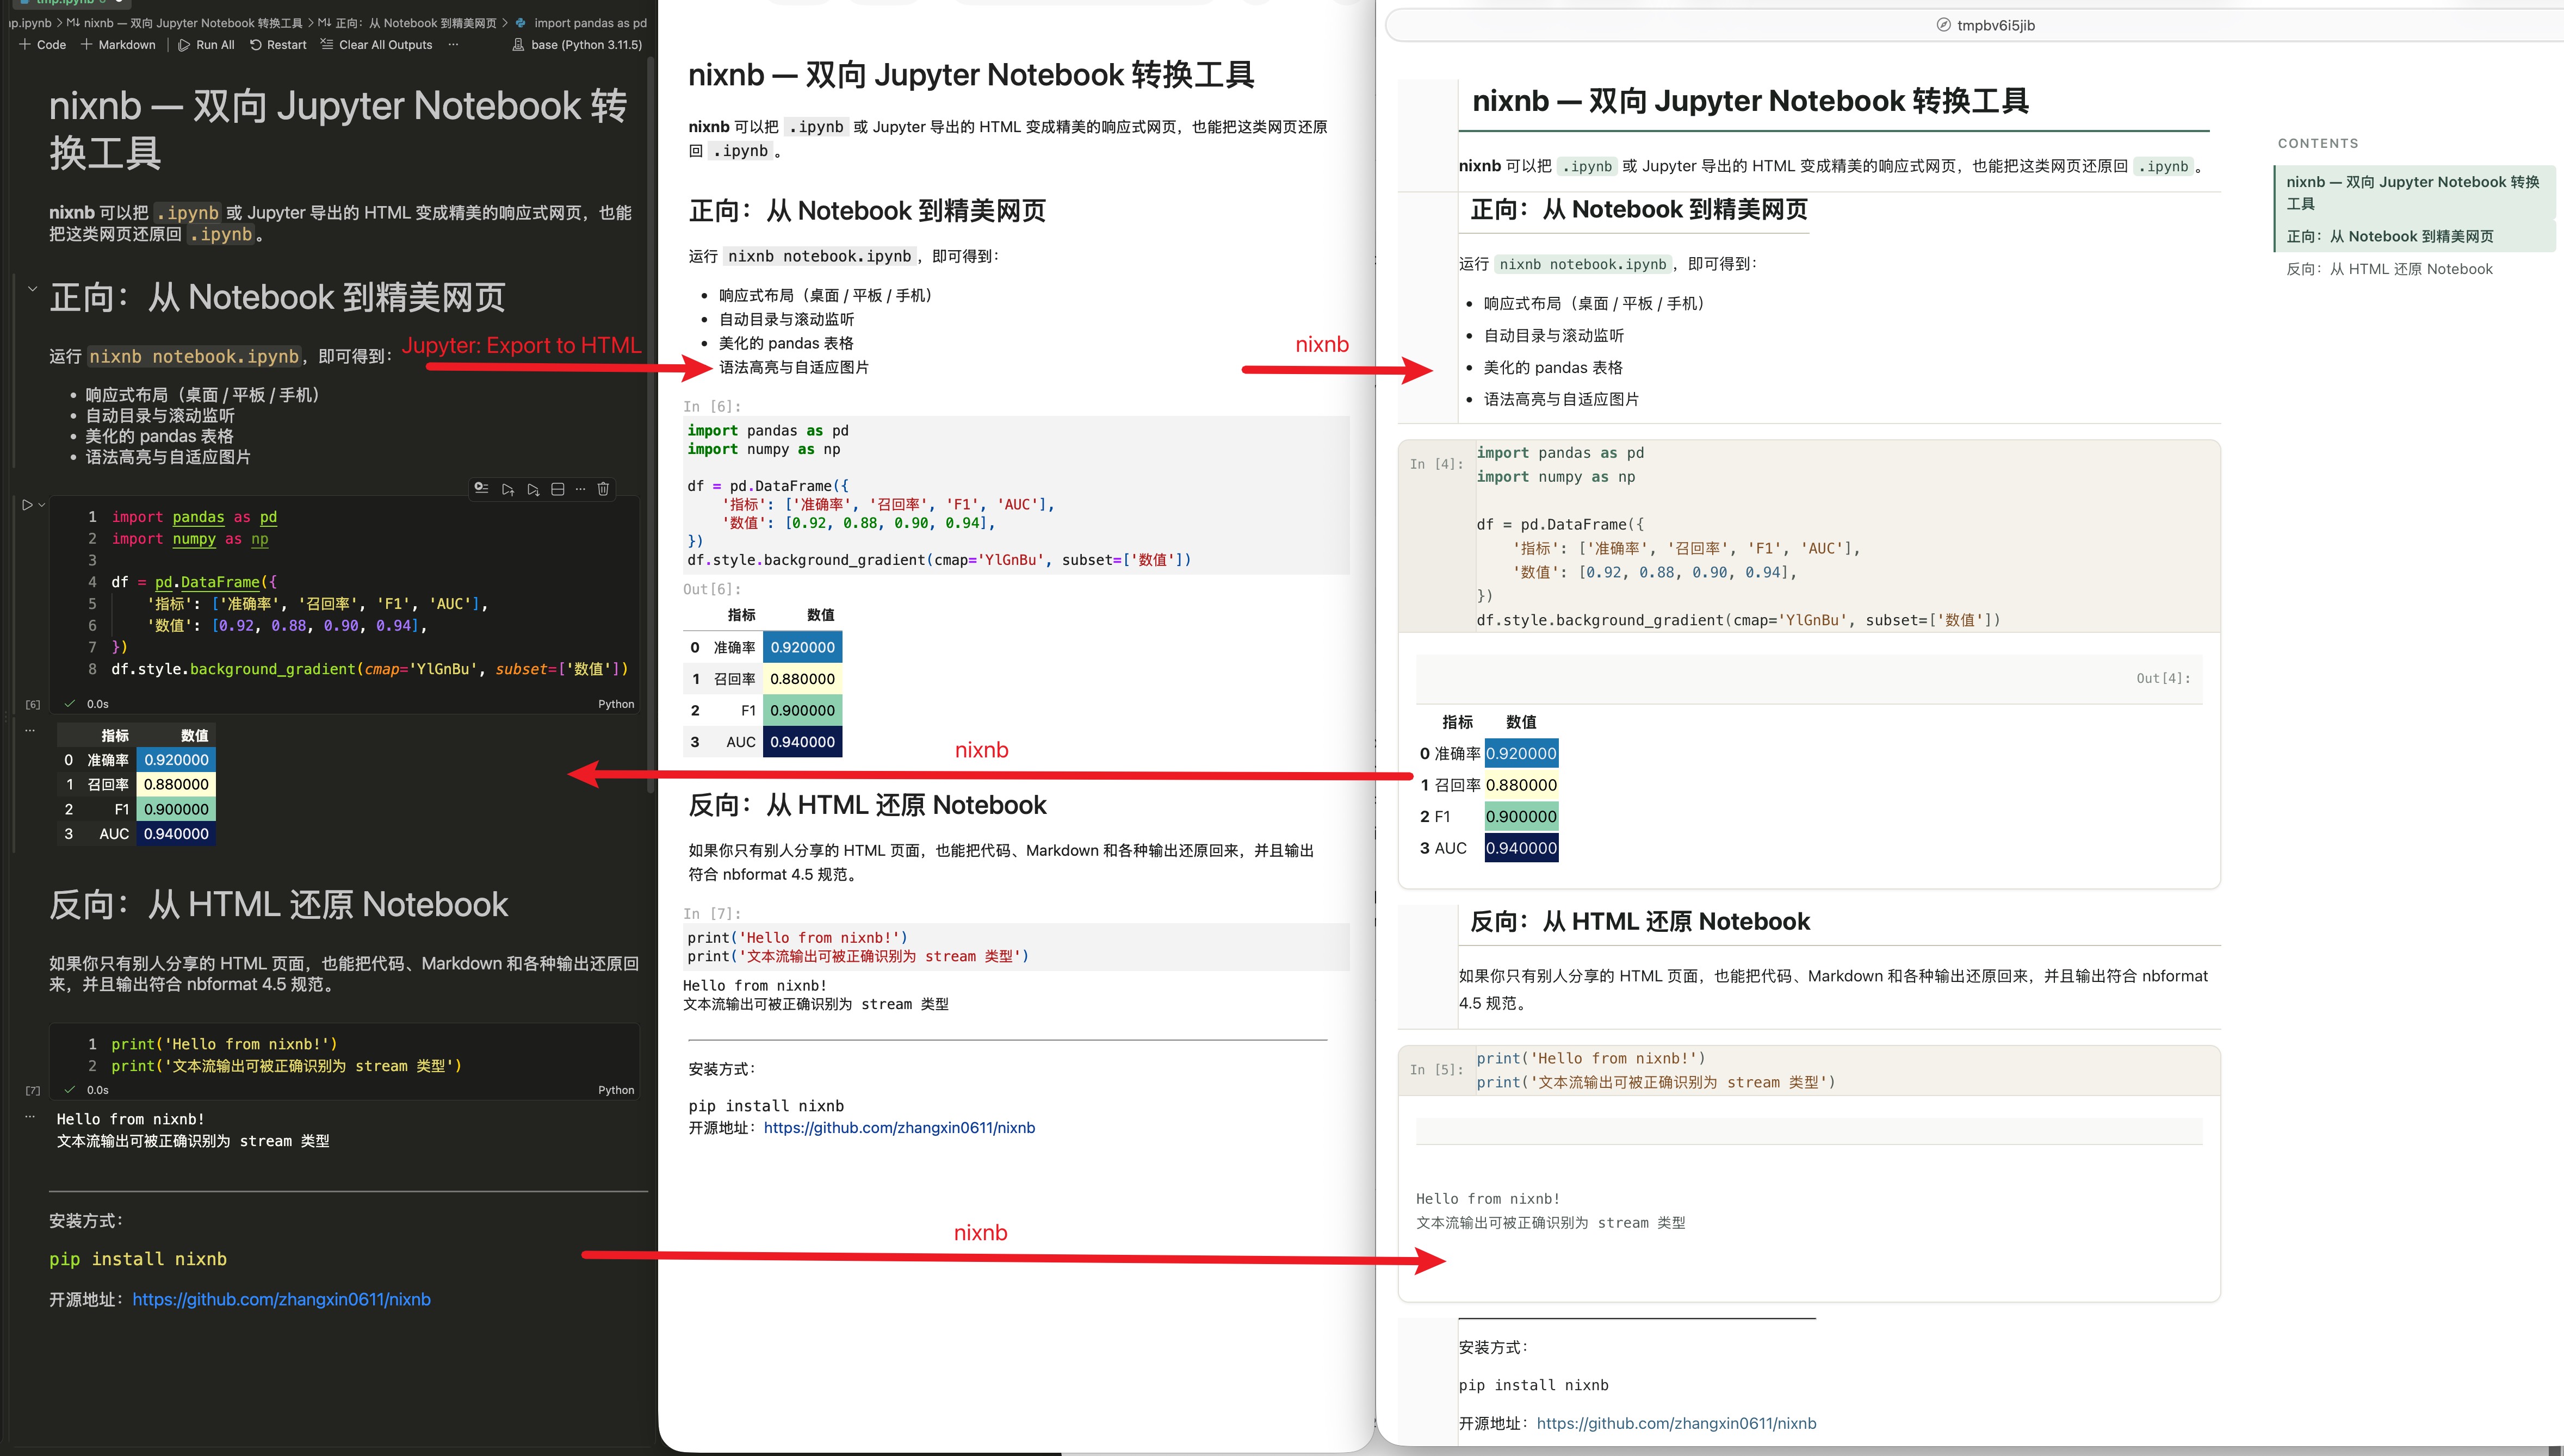2564x1456 pixels.
Task: Open output actions ellipsis for Hello output
Action: [x=30, y=1116]
